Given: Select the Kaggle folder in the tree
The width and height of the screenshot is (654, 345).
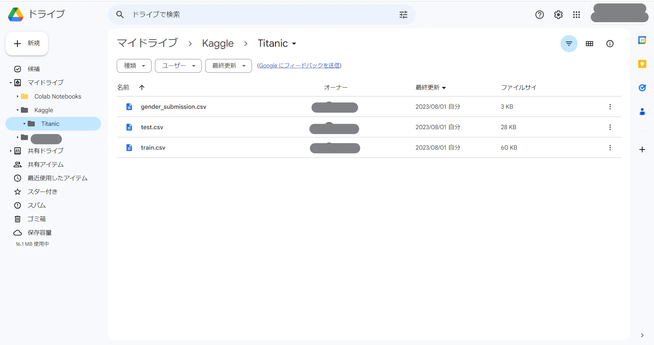Looking at the screenshot, I should pos(44,110).
